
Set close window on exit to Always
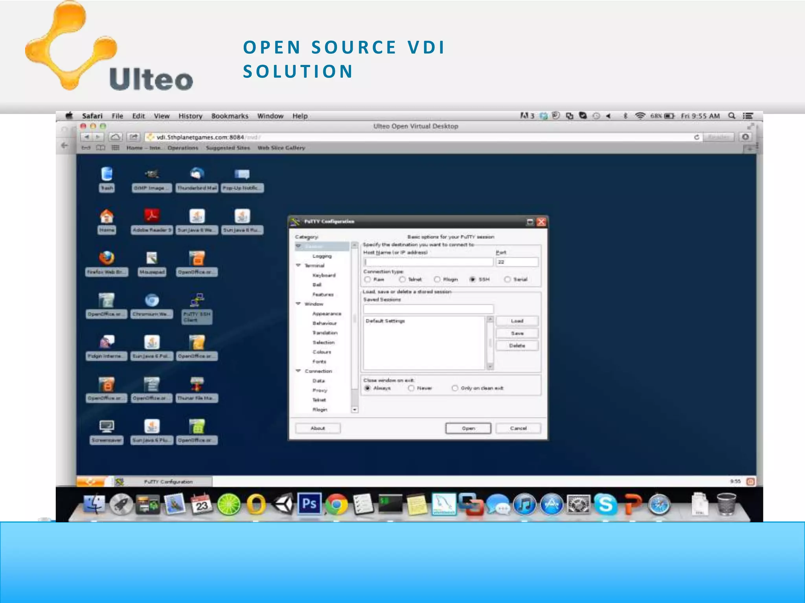368,388
